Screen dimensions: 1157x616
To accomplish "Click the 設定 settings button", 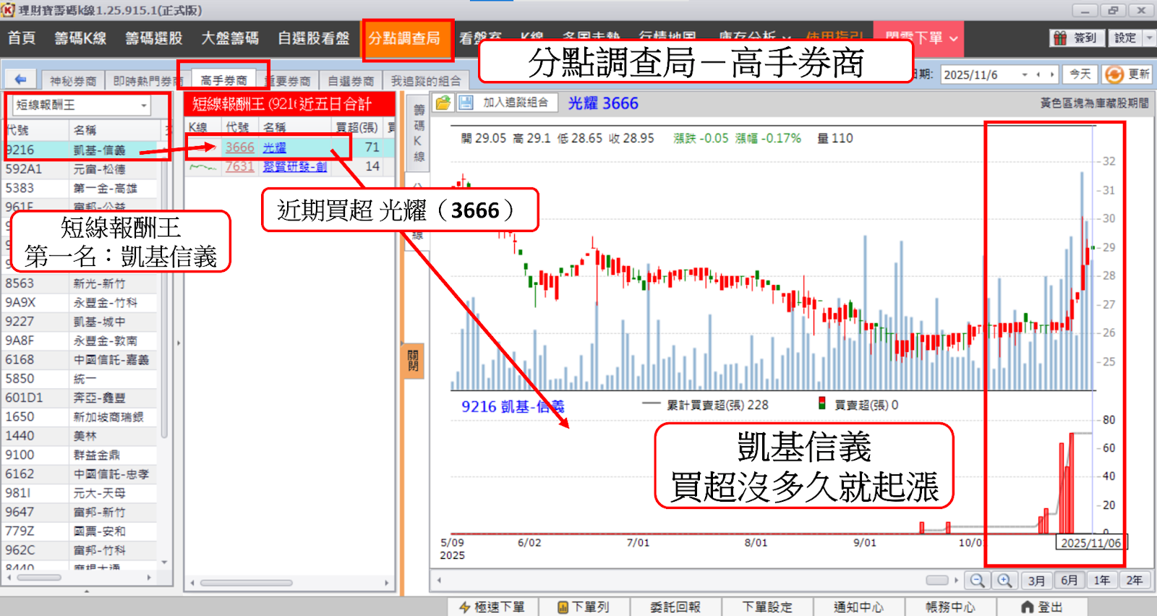I will click(1125, 38).
